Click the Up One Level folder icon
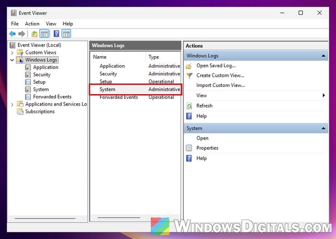Viewport: 336px width, 239px height. (34, 34)
